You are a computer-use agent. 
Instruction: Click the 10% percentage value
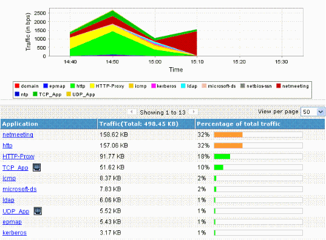[x=203, y=167]
